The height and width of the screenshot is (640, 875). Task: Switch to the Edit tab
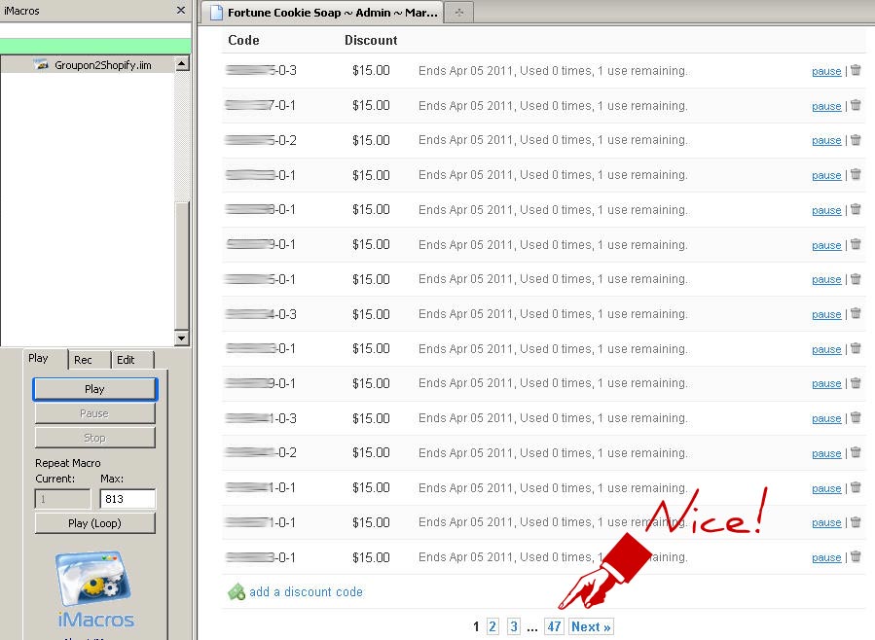click(127, 360)
